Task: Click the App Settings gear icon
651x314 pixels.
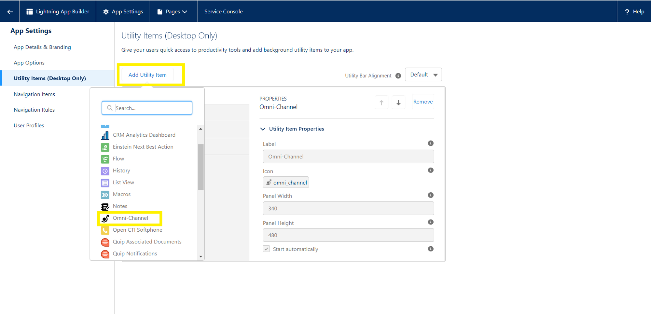Action: [106, 12]
